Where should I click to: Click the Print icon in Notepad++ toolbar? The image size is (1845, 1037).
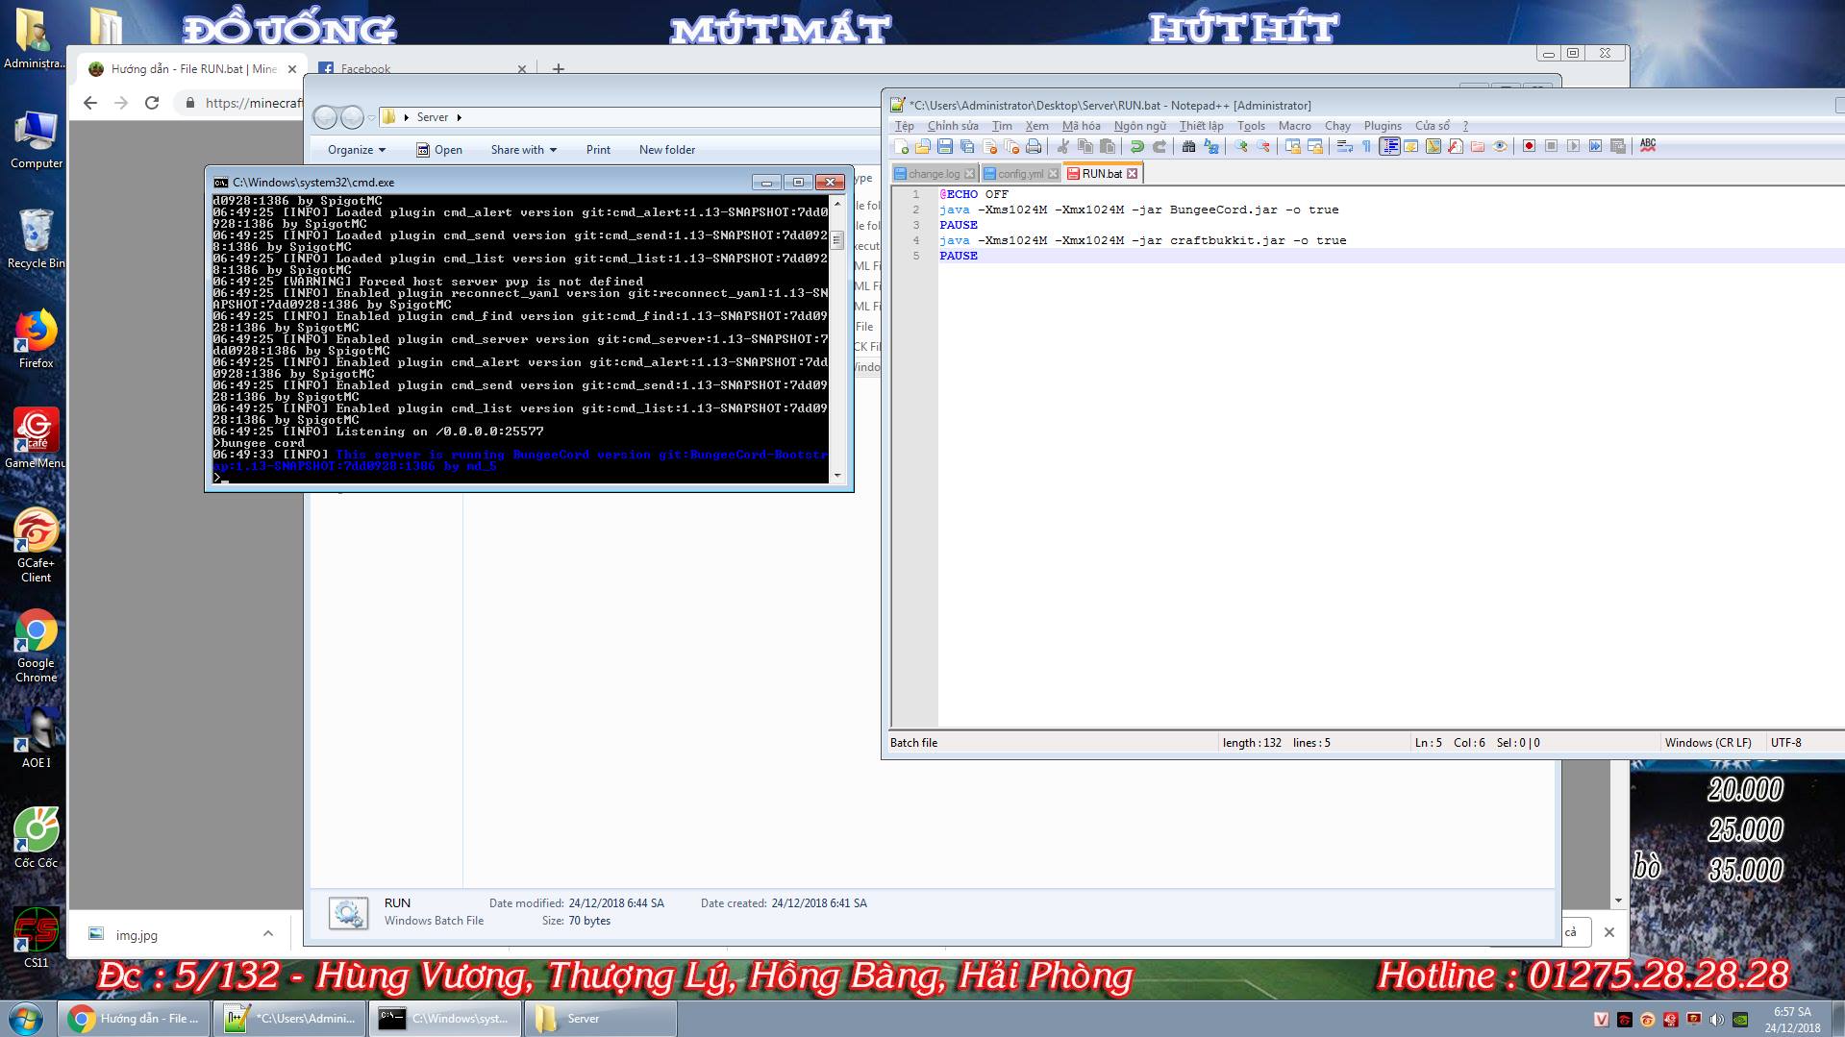pyautogui.click(x=1034, y=147)
